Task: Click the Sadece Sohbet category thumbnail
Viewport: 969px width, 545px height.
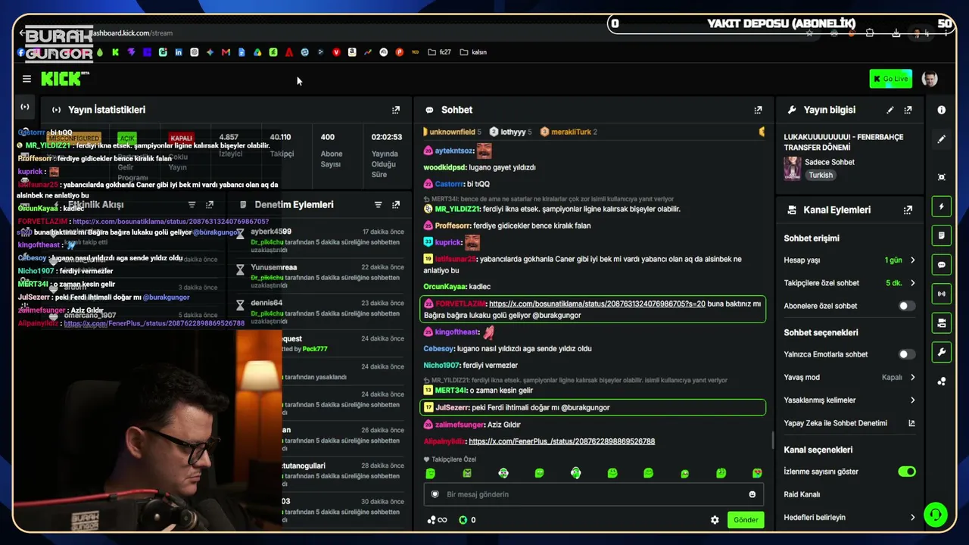Action: click(793, 168)
